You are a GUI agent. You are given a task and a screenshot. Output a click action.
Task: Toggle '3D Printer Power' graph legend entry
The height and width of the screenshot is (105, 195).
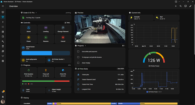[x=154, y=92]
